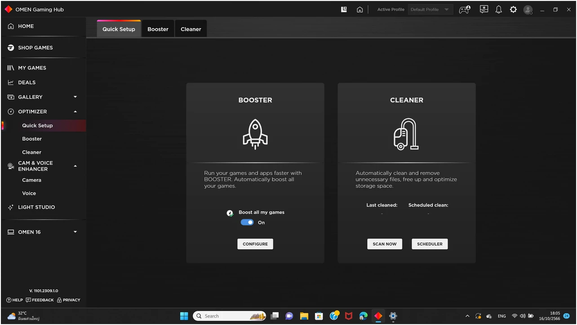Click the version number V. 1101.2309.1.0
The image size is (577, 325).
44,291
